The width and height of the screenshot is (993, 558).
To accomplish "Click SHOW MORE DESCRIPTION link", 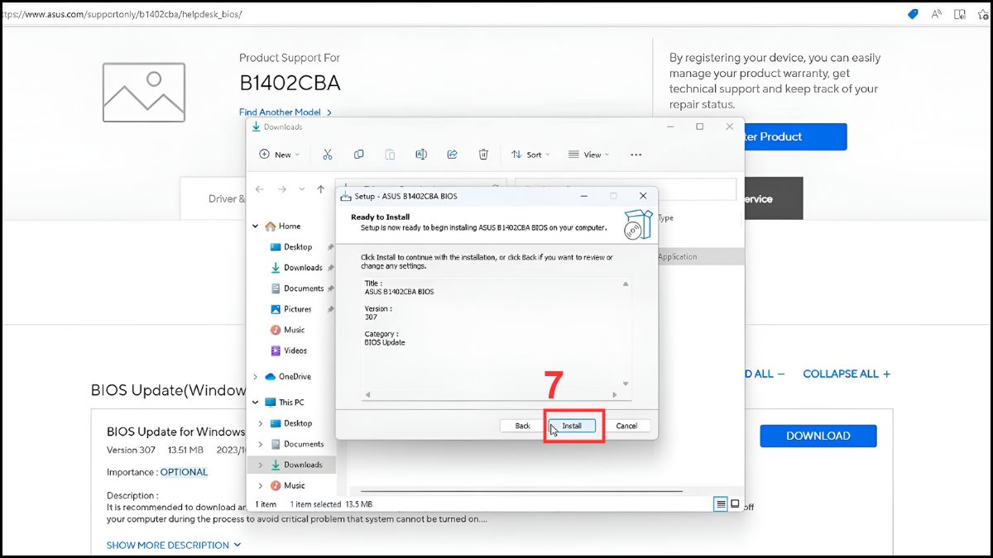I will click(174, 545).
